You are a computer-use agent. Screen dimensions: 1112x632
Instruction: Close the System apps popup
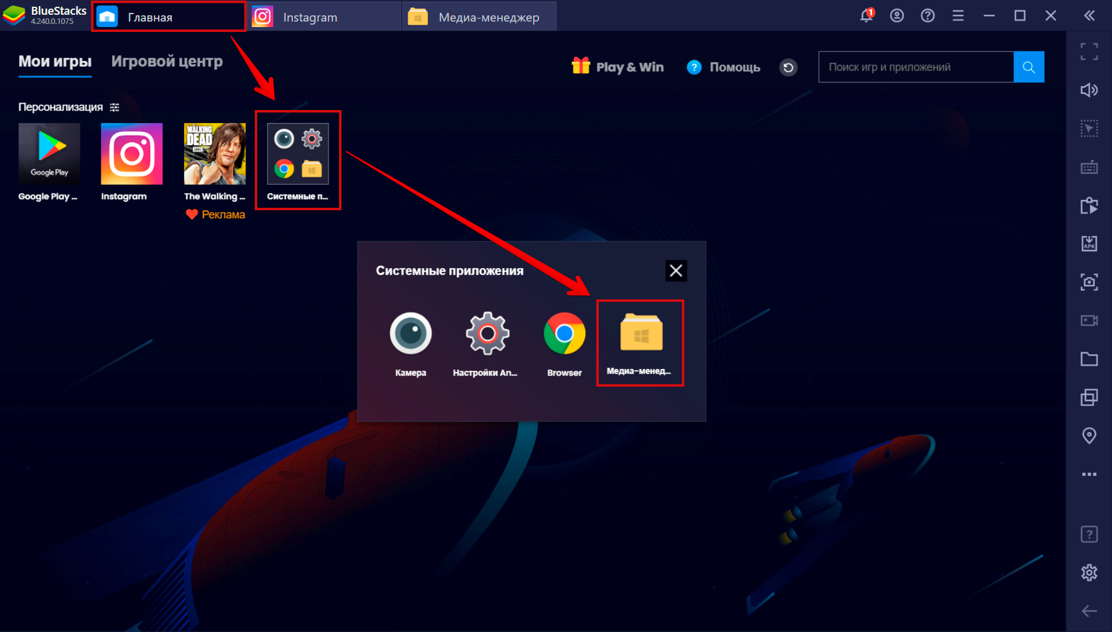click(676, 271)
